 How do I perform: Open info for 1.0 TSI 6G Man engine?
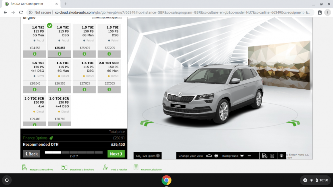click(x=35, y=54)
